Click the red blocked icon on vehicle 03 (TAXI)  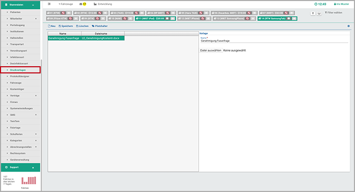(136, 13)
